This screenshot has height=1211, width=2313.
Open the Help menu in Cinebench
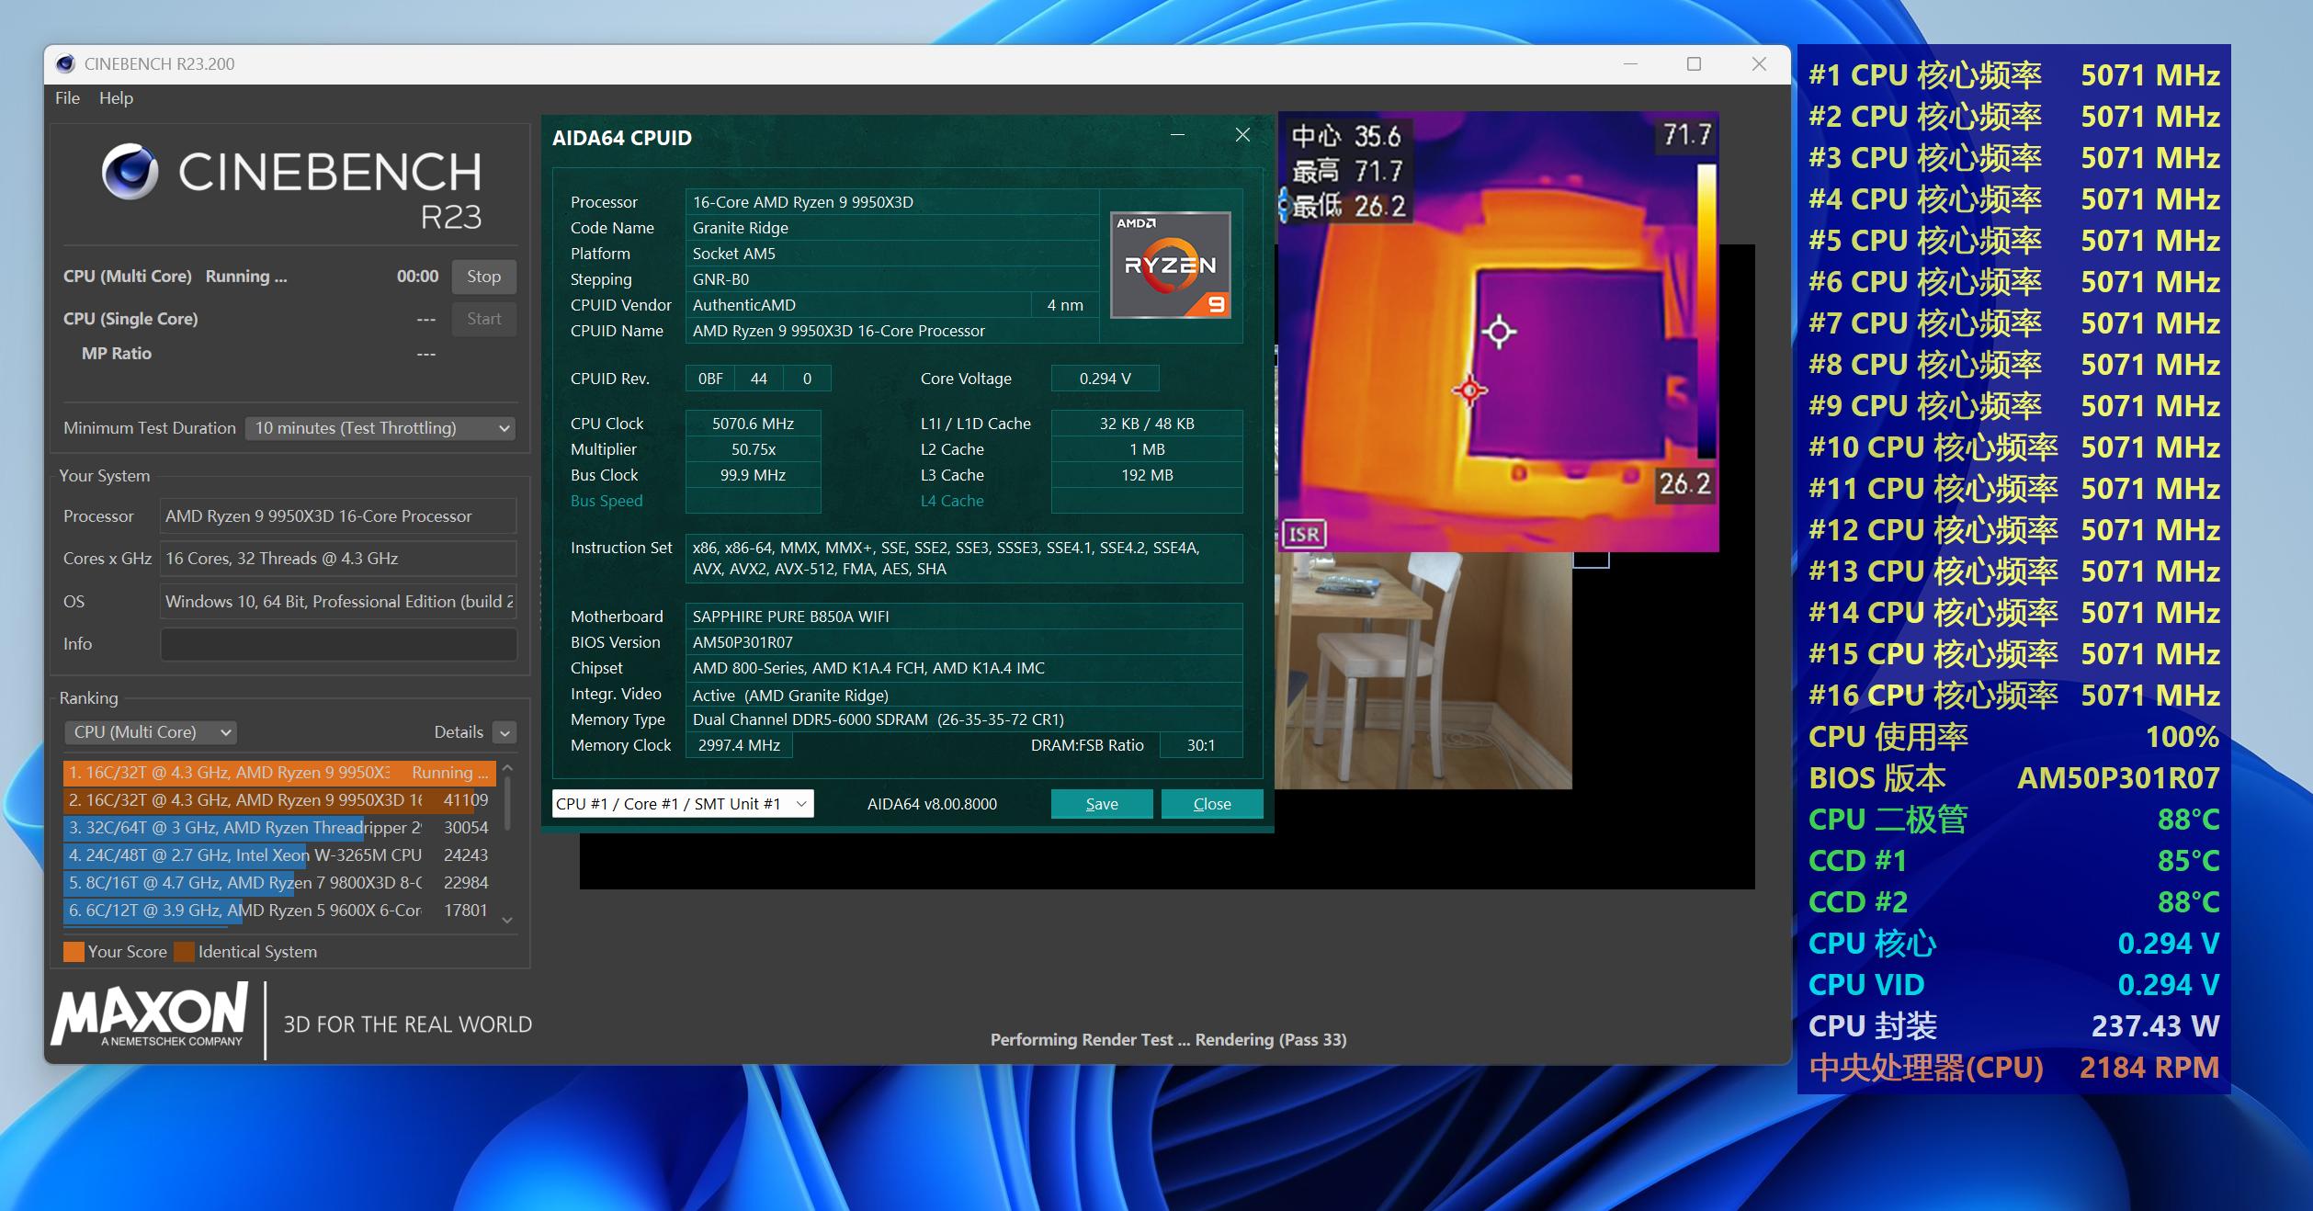[116, 97]
